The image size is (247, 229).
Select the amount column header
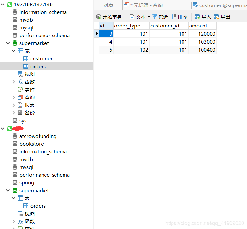203,26
